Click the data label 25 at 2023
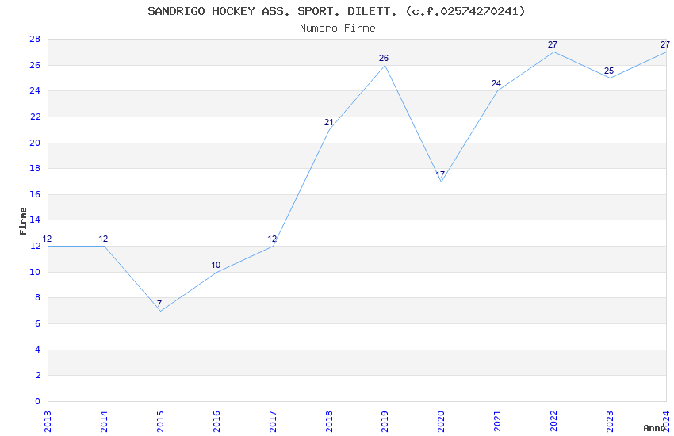Viewport: 674px width, 436px height. coord(609,71)
